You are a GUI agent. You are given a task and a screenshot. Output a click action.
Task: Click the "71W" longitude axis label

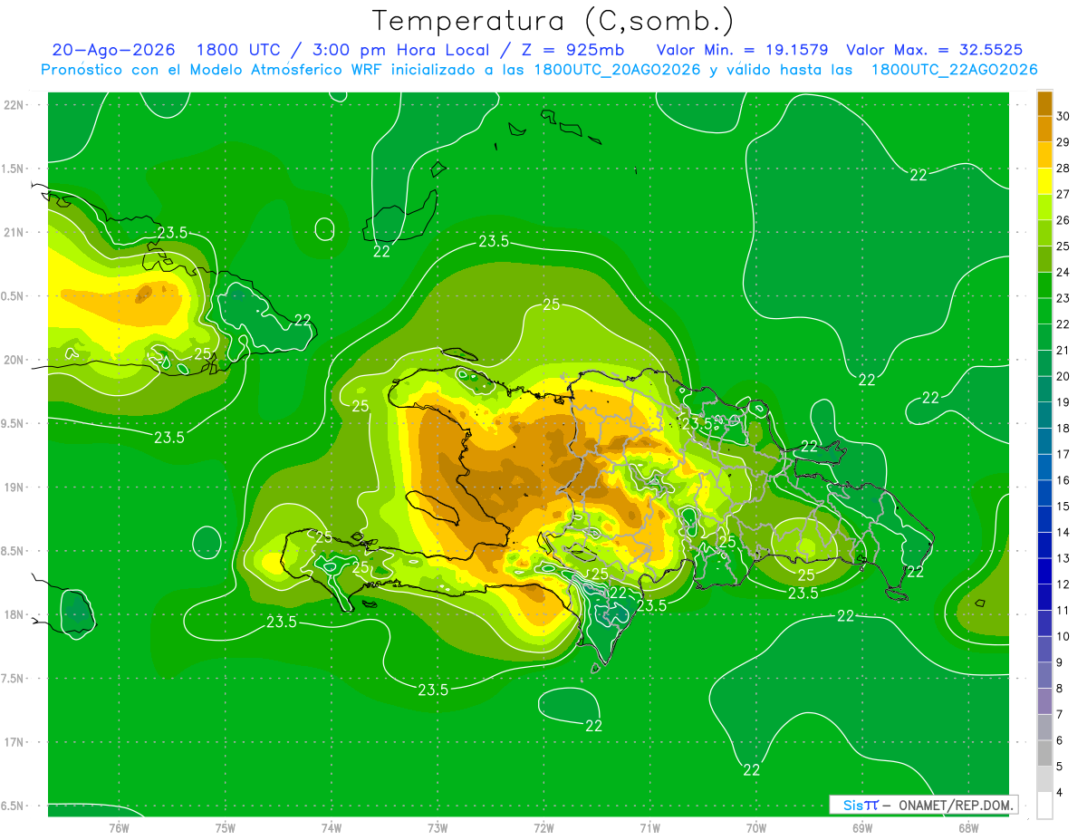(x=649, y=827)
